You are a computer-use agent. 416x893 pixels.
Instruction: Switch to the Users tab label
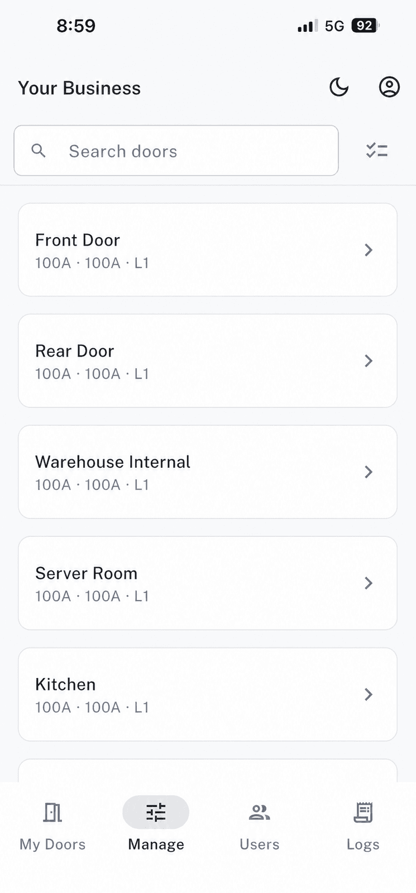click(x=259, y=844)
